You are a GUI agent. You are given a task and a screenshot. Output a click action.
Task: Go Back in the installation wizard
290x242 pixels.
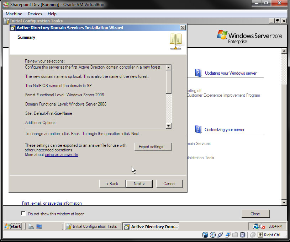pos(112,184)
